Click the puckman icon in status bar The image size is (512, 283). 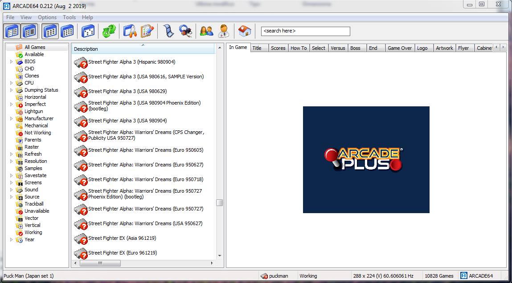coord(264,276)
